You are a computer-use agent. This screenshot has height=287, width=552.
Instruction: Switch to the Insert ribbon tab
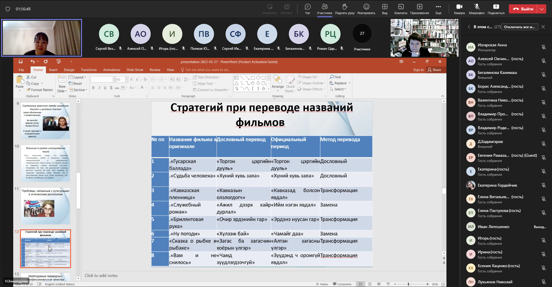(53, 70)
